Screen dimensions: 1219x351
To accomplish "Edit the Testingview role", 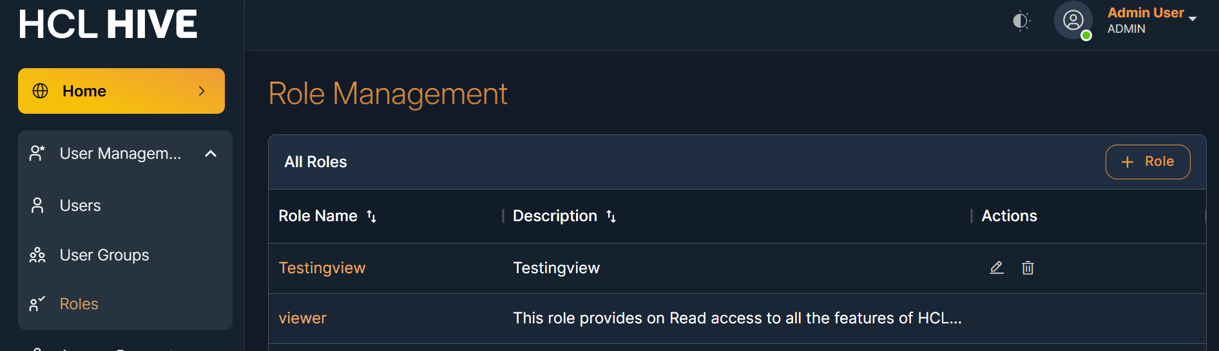I will pos(997,268).
